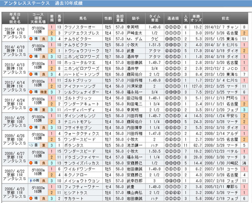252x203 pixels.
Task: Select horse name シルクシュナイダー
Action: tap(81, 92)
